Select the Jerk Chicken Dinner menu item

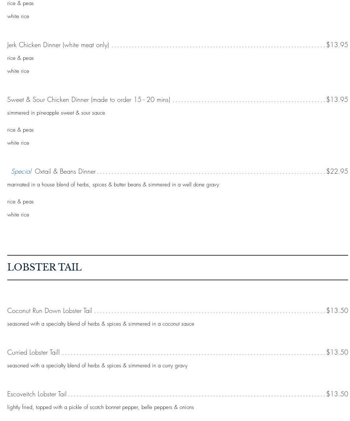(x=58, y=45)
